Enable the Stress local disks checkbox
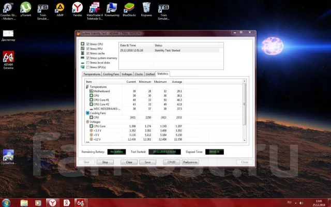Viewport: 331px width, 207px height. [88, 63]
